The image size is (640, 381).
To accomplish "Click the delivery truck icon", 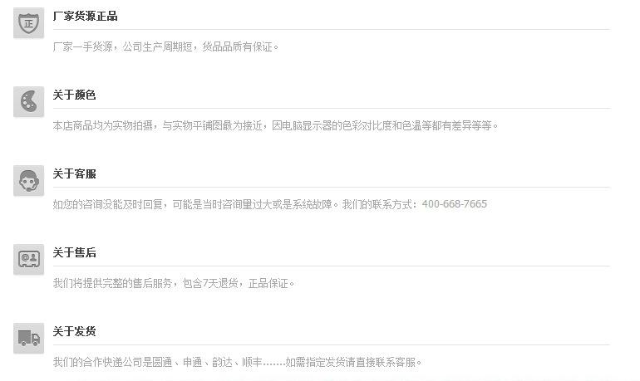I will 28,338.
